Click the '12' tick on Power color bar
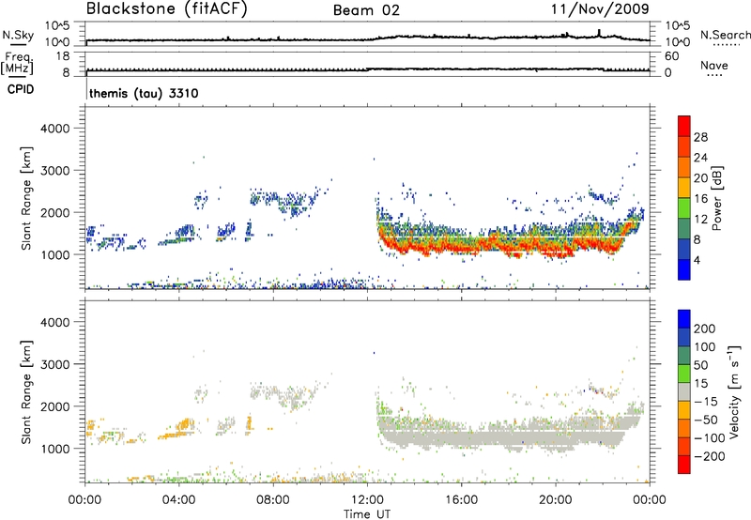Viewport: 751px width, 520px height. coord(700,219)
